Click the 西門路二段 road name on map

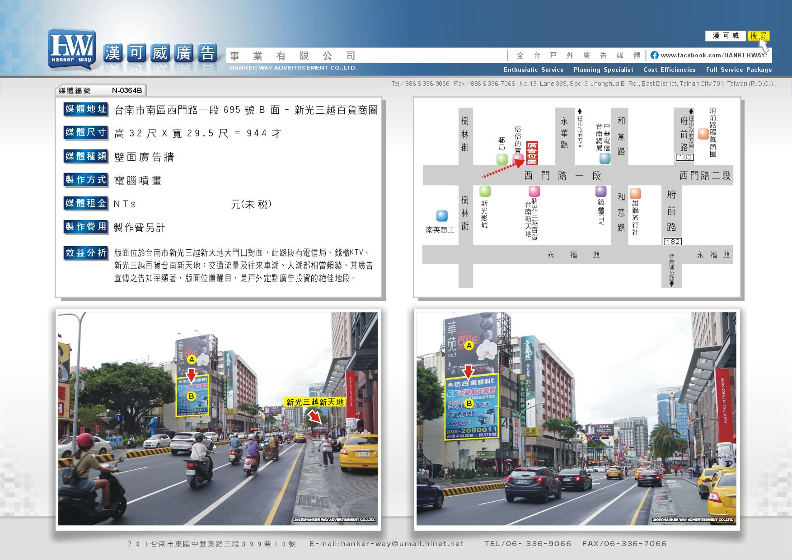(x=705, y=176)
